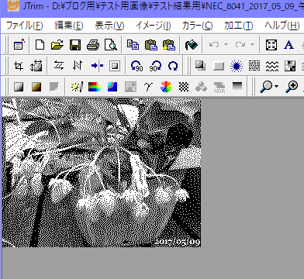Click the dithered monochrome plant image
This screenshot has width=304, height=279.
102,173
